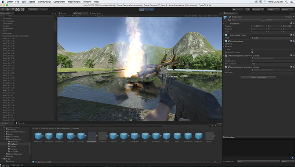Viewport: 295px width, 167px height.
Task: Switch to the Asset Store tab
Action: (95, 13)
